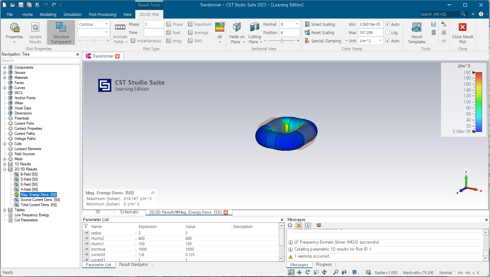This screenshot has width=490, height=277.
Task: Activate the Cutting Plane tool
Action: point(255,32)
